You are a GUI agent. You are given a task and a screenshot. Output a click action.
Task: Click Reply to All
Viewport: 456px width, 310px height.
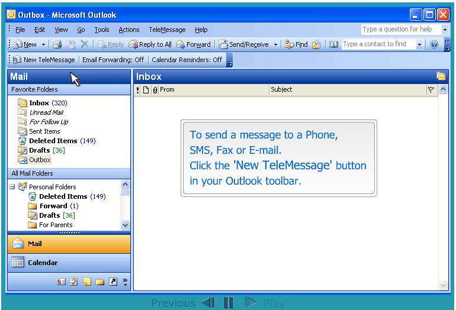pyautogui.click(x=150, y=44)
